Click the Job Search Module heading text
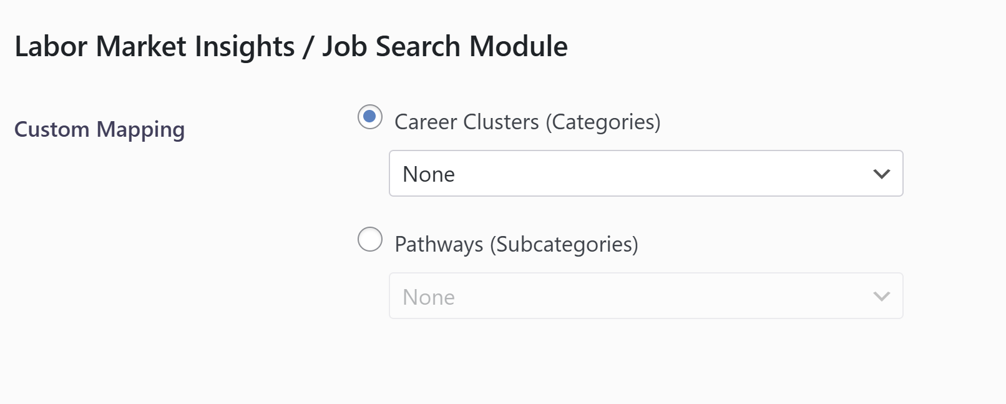 pos(445,47)
